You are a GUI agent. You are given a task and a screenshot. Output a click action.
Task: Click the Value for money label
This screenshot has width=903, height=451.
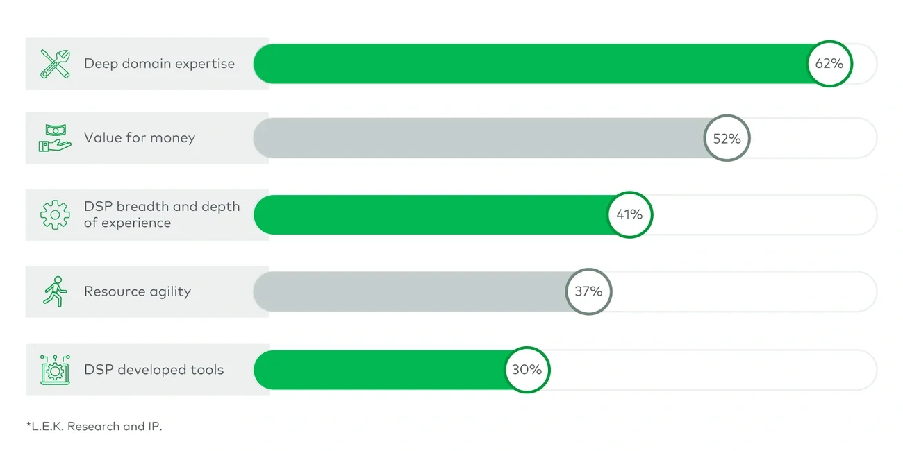point(140,138)
